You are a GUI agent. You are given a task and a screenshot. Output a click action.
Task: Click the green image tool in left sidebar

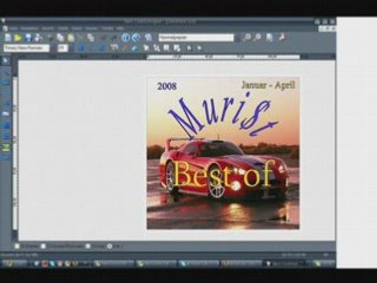(x=6, y=147)
